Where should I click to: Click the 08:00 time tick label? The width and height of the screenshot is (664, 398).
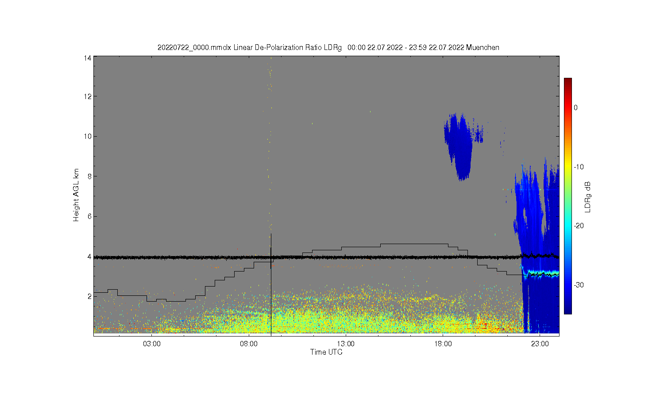click(249, 344)
